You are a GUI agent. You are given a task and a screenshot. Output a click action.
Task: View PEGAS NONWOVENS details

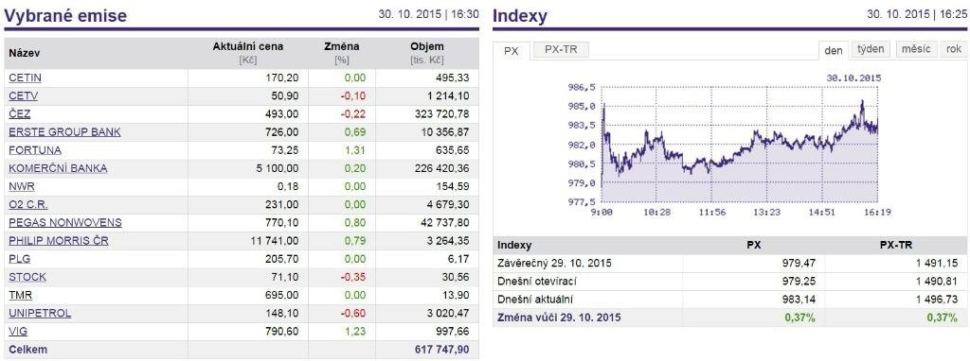(x=65, y=222)
